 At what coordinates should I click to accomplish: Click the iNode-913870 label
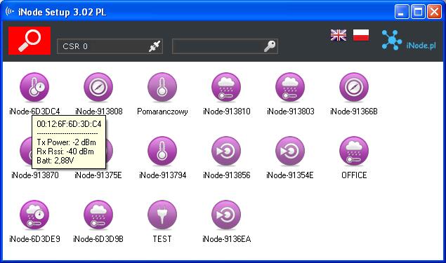[35, 175]
